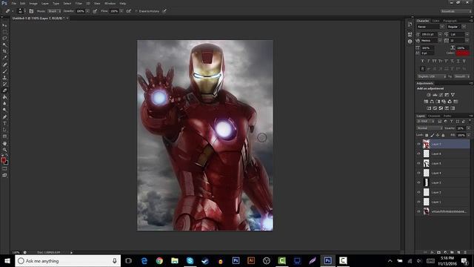Hide Layer 1 with its eye icon
The image size is (474, 267).
418,202
